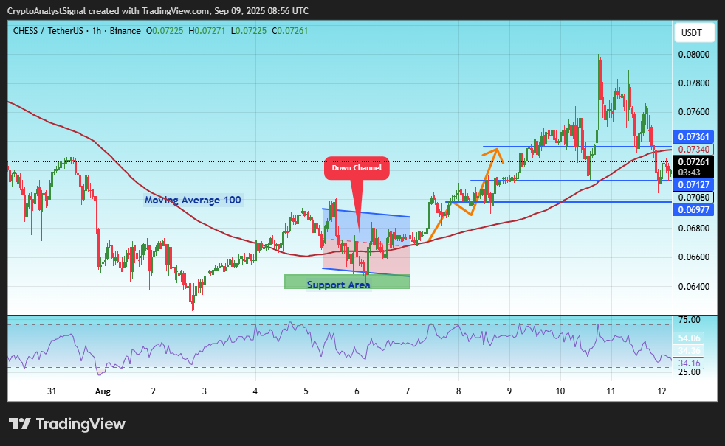Click the 0.06977 blue price label
The height and width of the screenshot is (446, 725).
click(x=693, y=209)
